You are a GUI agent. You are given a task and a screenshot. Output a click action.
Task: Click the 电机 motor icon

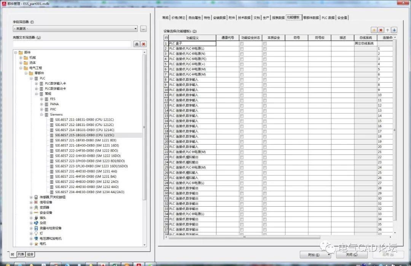point(36,244)
